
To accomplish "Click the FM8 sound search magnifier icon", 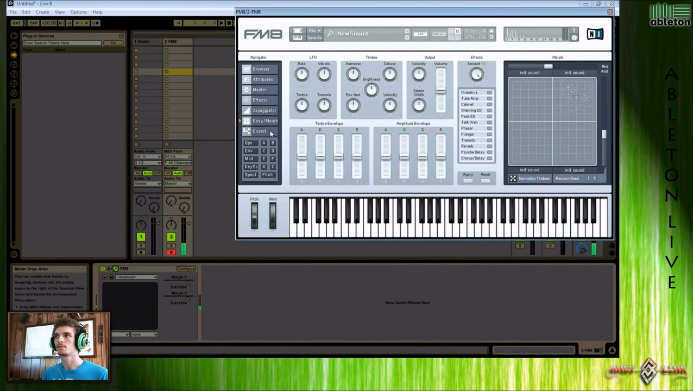I will point(330,34).
